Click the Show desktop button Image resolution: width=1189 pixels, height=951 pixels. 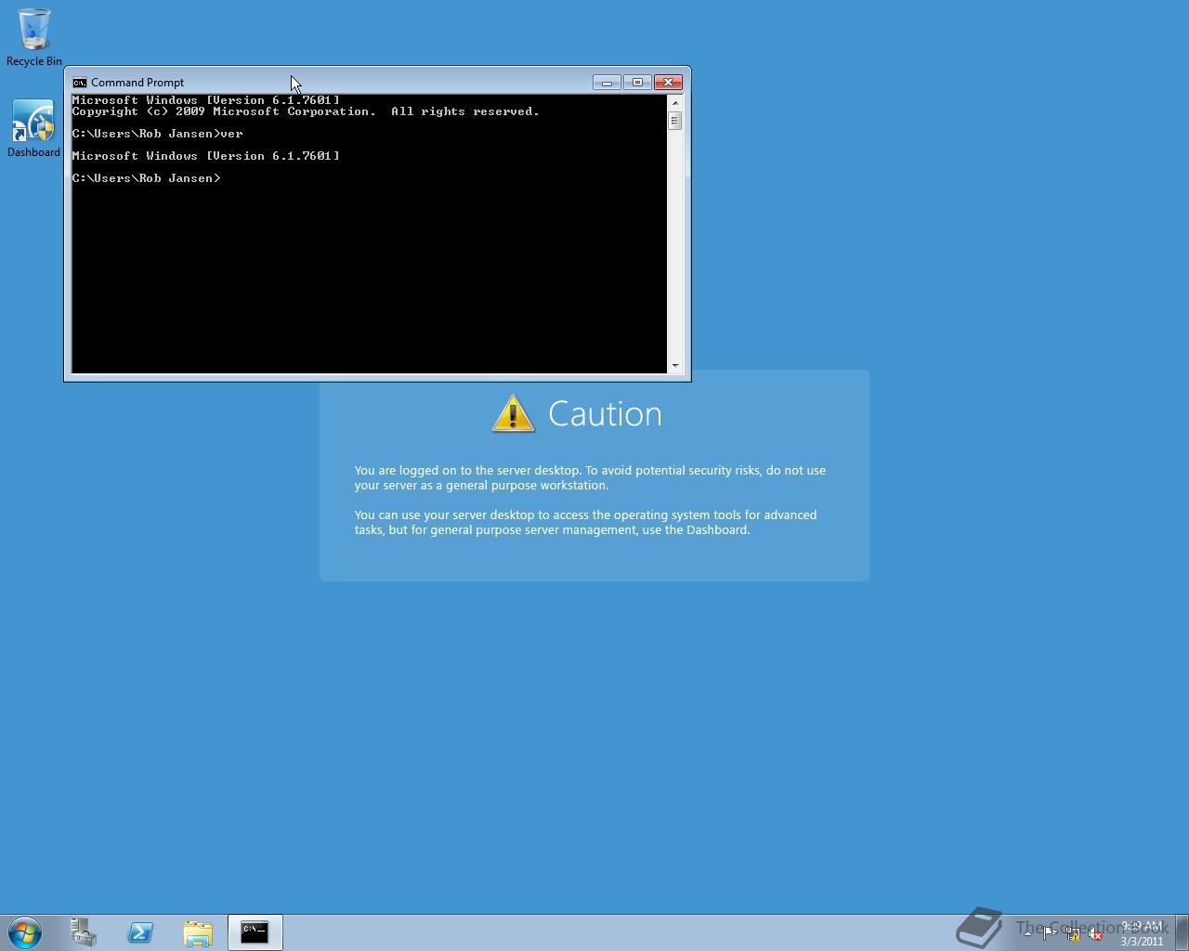coord(1182,932)
